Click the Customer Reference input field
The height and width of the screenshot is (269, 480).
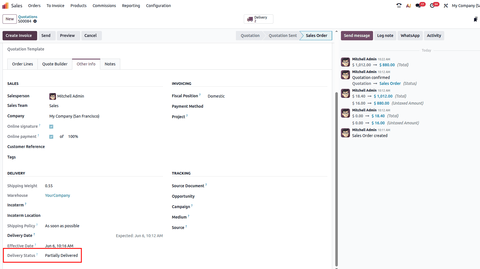click(106, 147)
